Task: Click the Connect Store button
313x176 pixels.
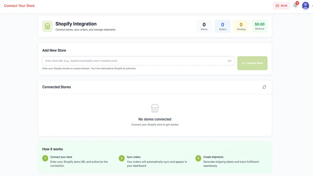Action: 252,63
